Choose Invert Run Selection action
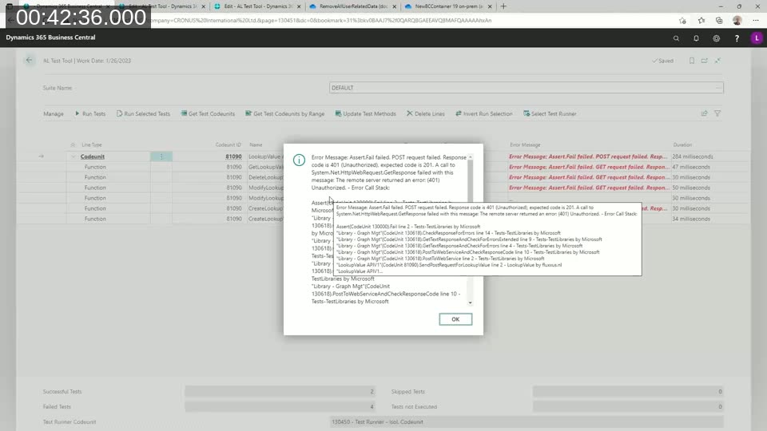Viewport: 767px width, 431px height. 484,114
